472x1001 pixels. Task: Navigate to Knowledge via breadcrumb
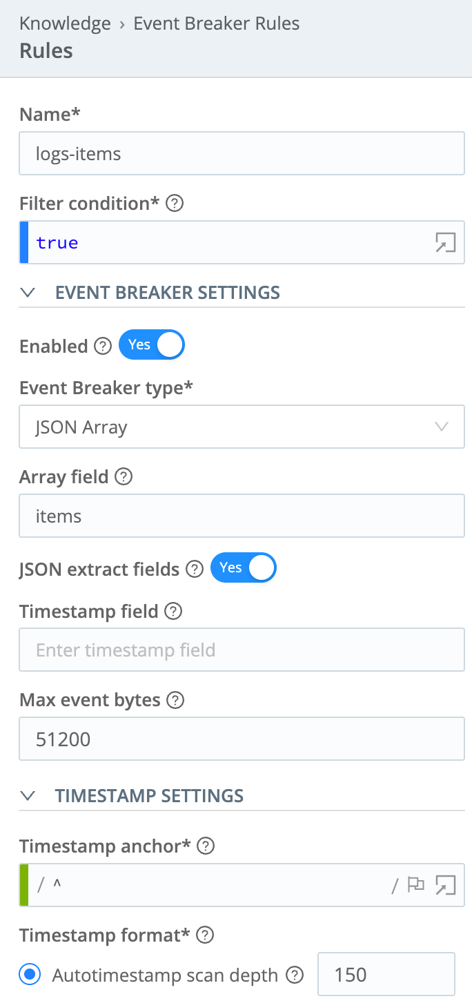click(65, 23)
